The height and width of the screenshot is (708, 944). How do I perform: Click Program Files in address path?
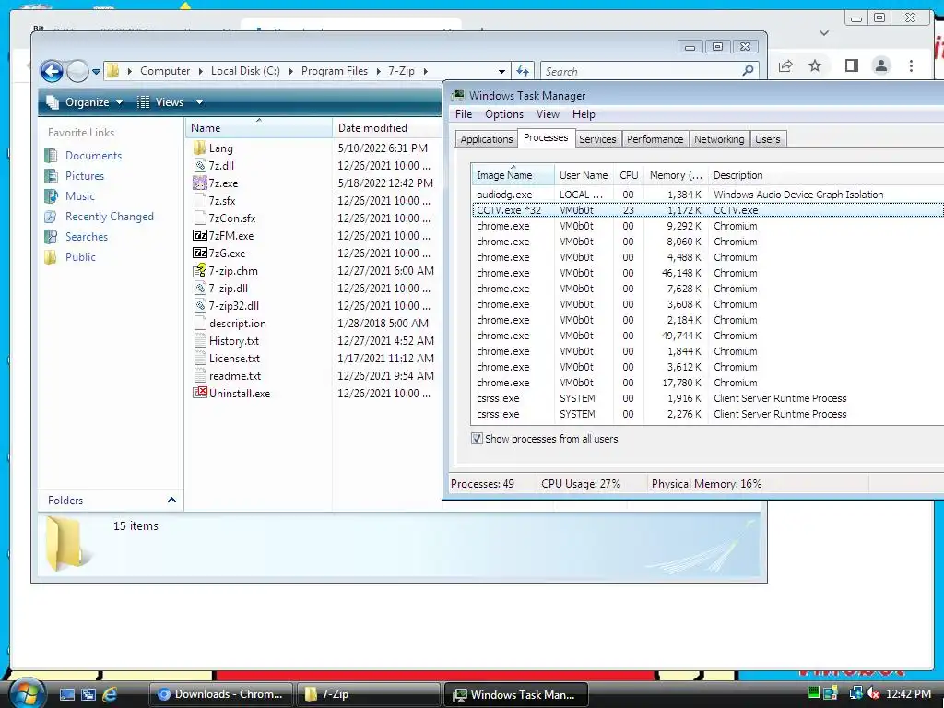tap(334, 71)
